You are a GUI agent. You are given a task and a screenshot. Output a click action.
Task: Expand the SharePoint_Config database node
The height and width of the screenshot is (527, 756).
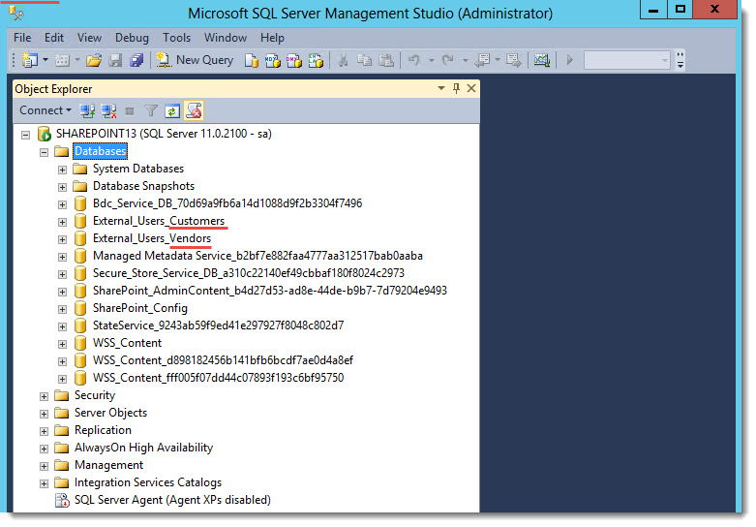click(x=62, y=309)
